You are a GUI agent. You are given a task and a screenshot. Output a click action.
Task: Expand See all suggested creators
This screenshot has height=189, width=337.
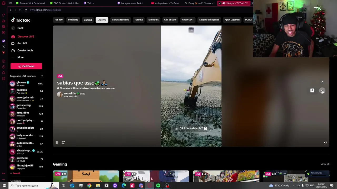[15, 174]
